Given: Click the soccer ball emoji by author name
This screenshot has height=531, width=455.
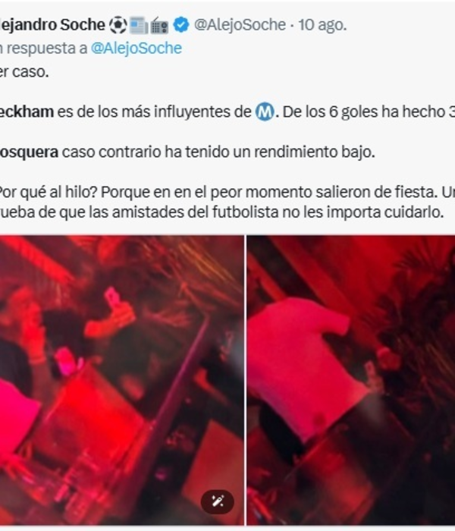Looking at the screenshot, I should click(x=118, y=25).
